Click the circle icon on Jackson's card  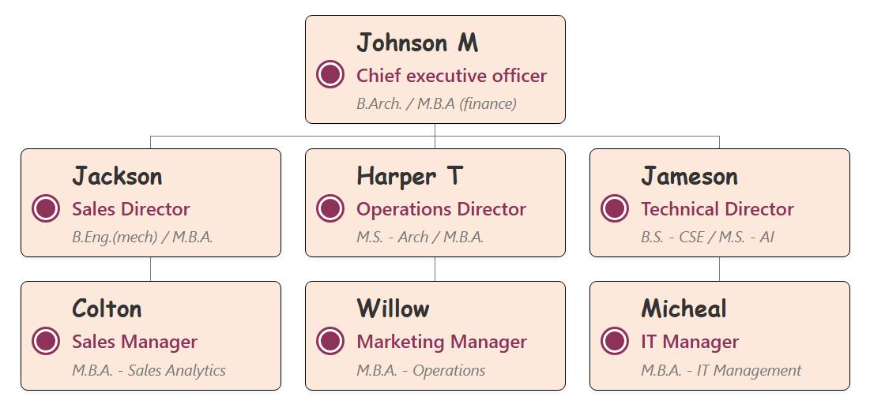point(46,208)
